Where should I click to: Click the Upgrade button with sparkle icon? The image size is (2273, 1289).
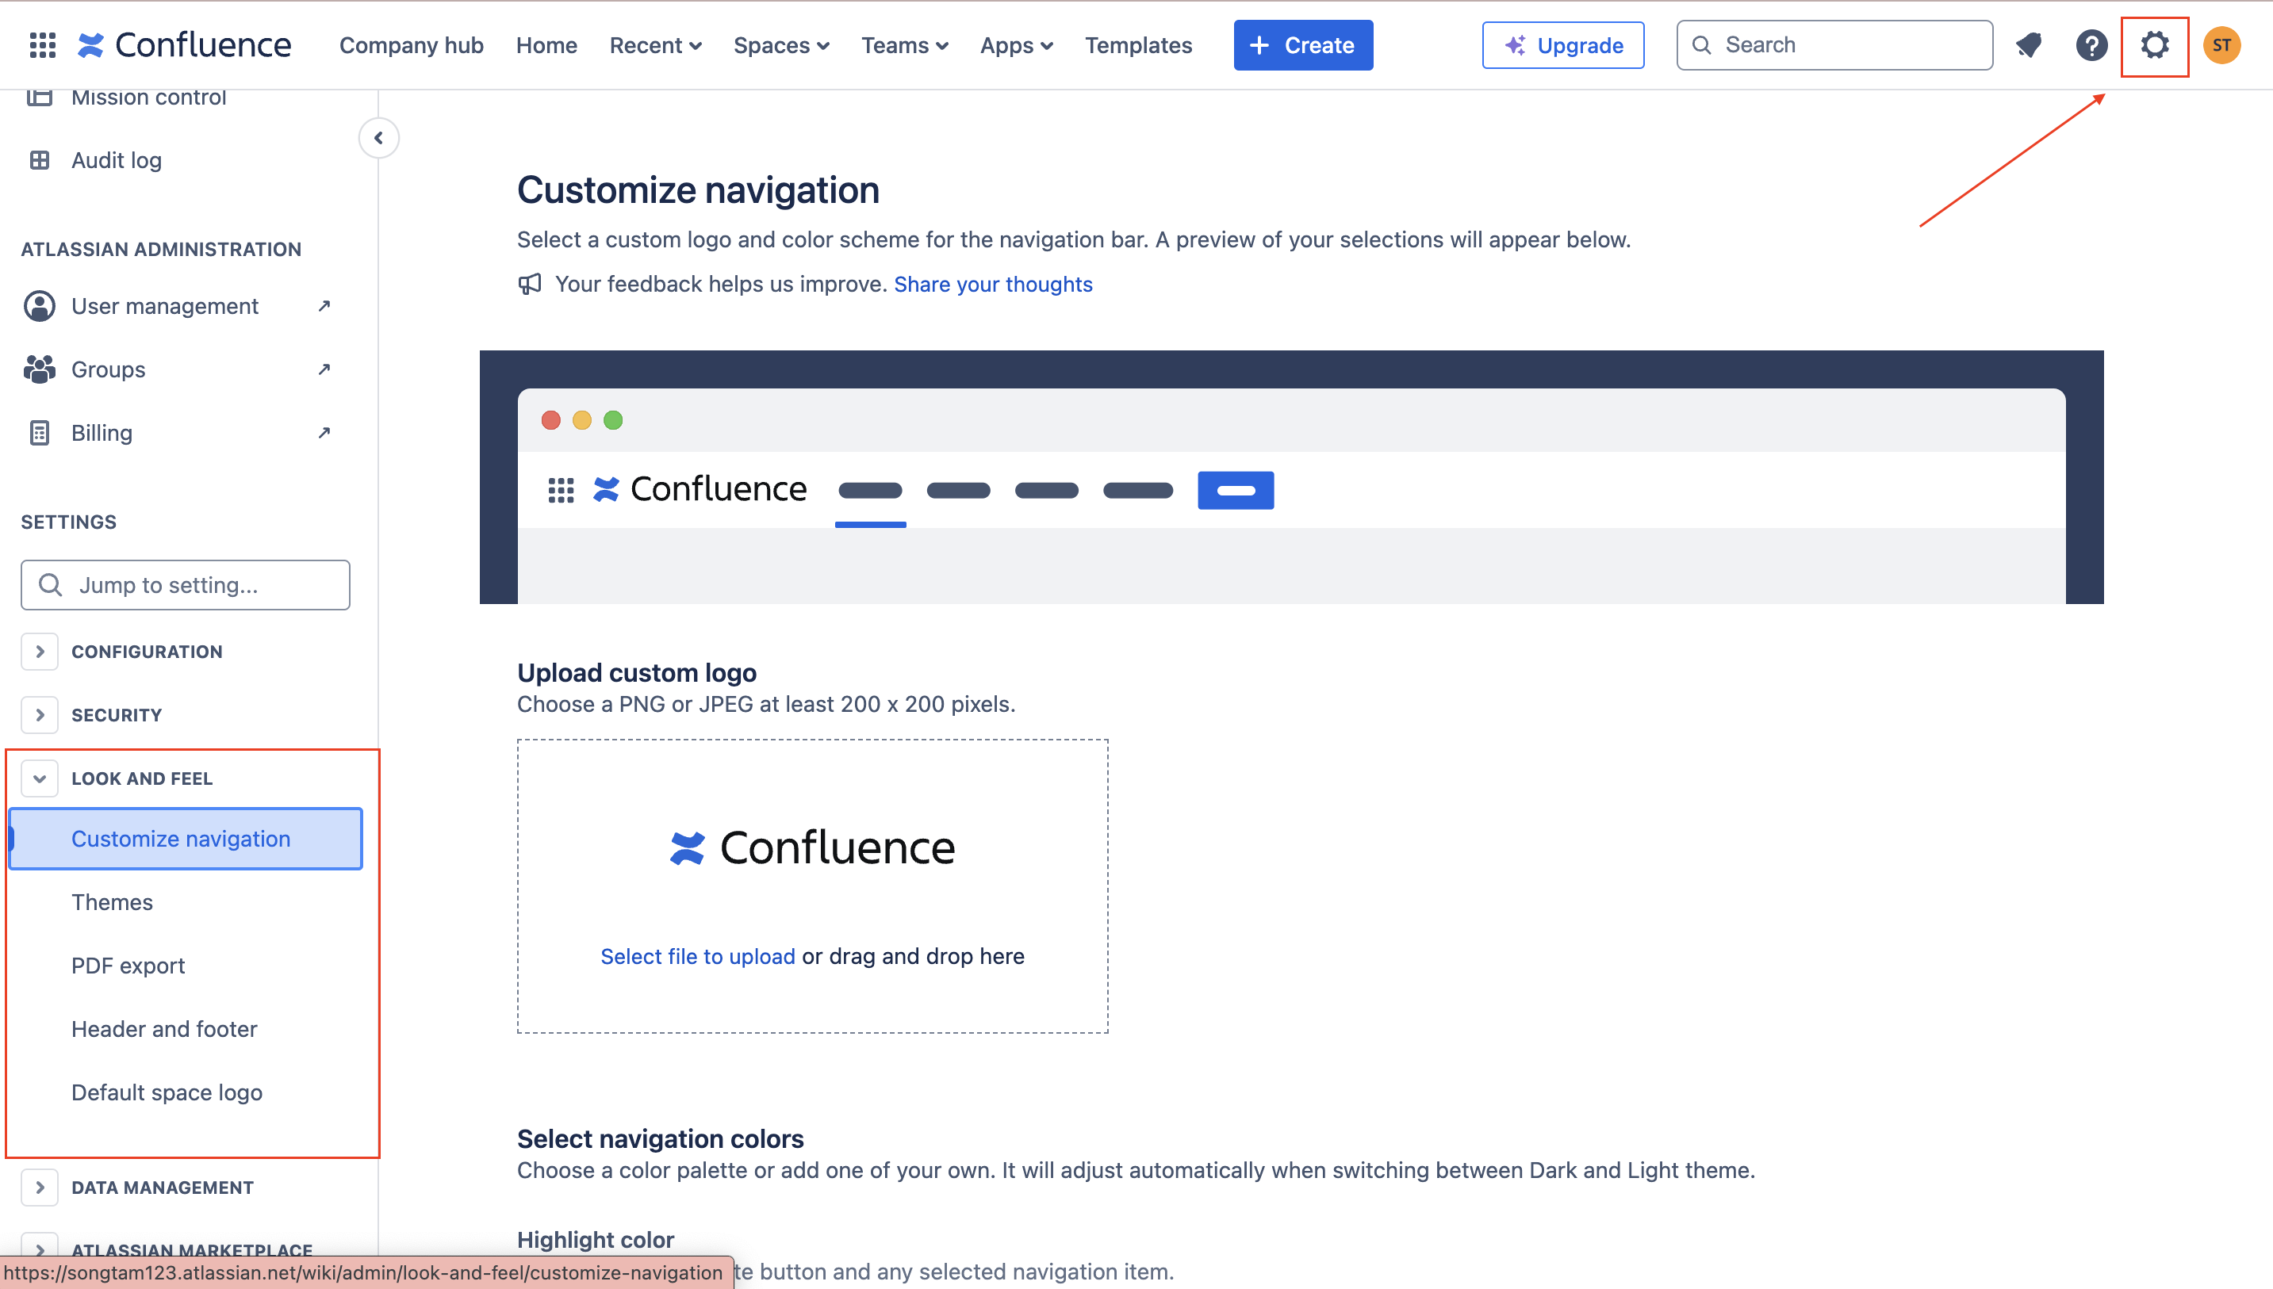tap(1563, 45)
